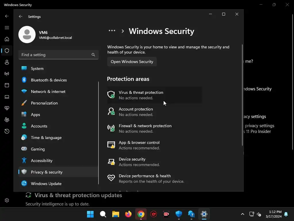Click the search magnifier in Find a setting
The width and height of the screenshot is (294, 221).
[93, 55]
